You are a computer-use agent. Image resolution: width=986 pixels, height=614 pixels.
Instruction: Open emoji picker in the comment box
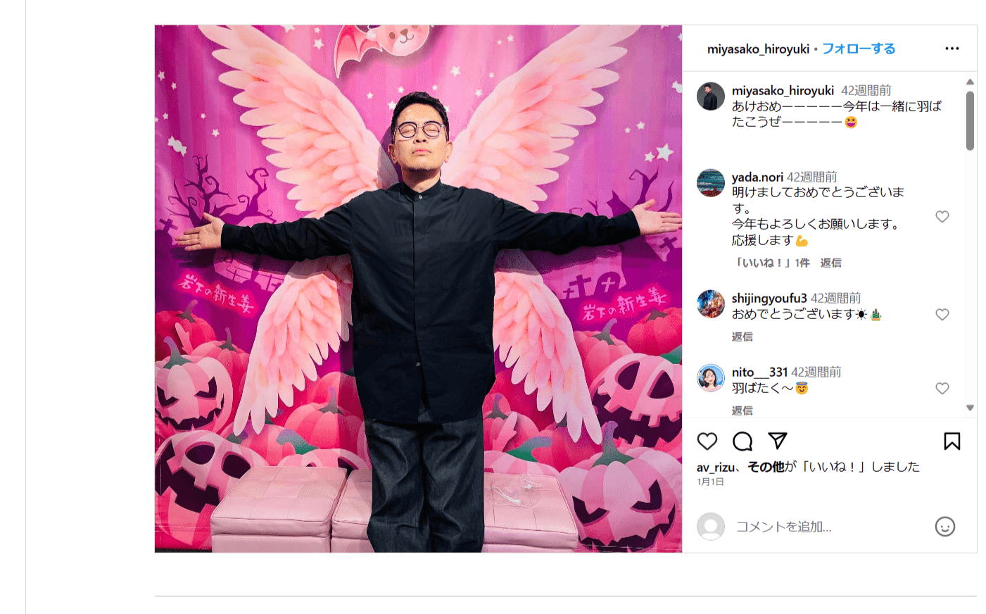(945, 527)
